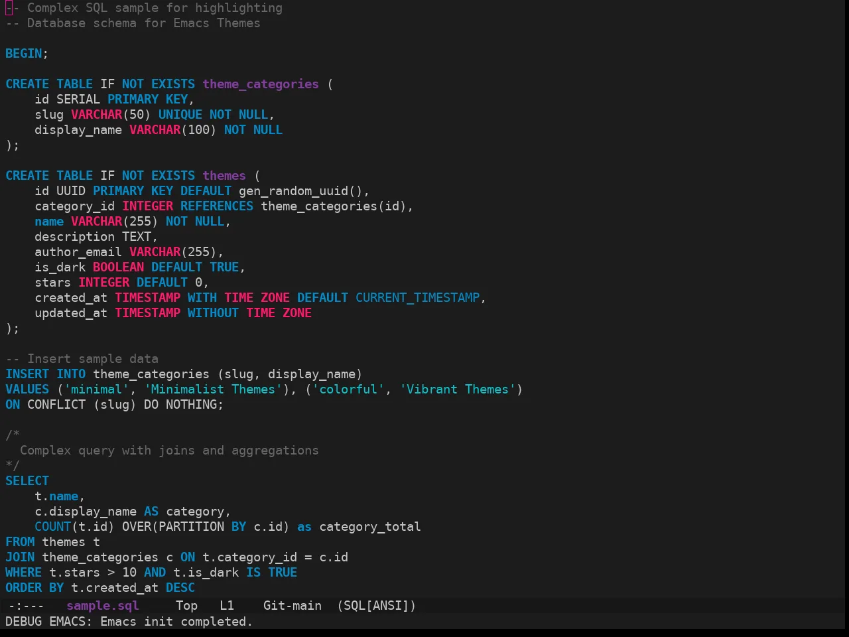Image resolution: width=849 pixels, height=637 pixels.
Task: Click the ORDER keyword
Action: (24, 588)
